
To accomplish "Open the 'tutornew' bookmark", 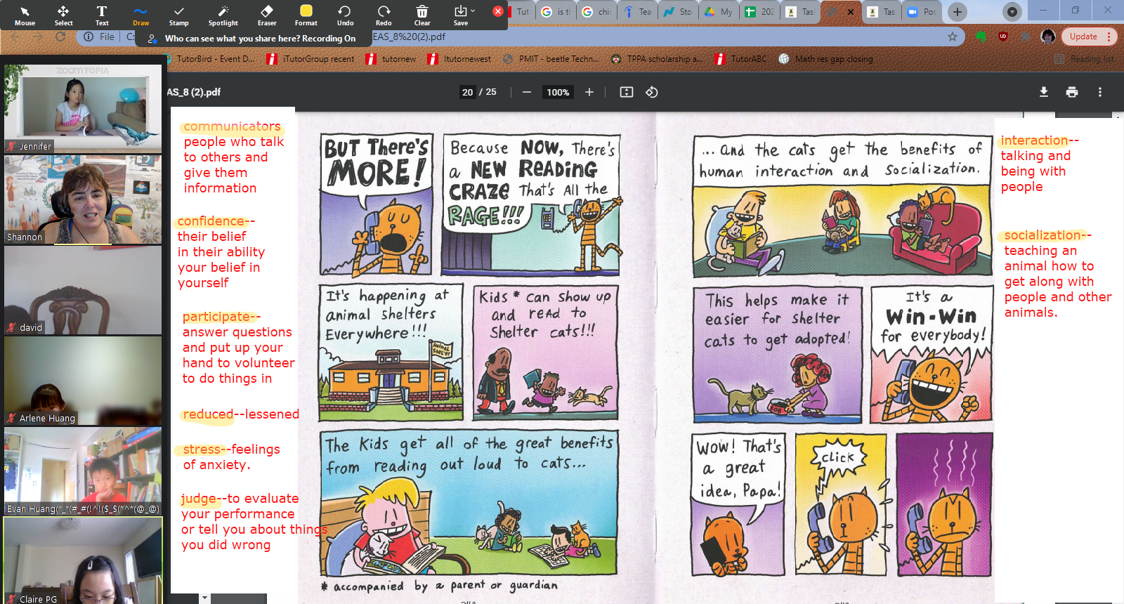I will point(391,59).
